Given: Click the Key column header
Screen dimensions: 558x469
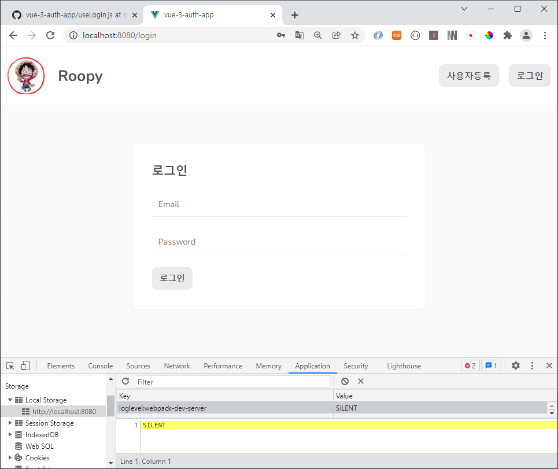Looking at the screenshot, I should coord(225,396).
